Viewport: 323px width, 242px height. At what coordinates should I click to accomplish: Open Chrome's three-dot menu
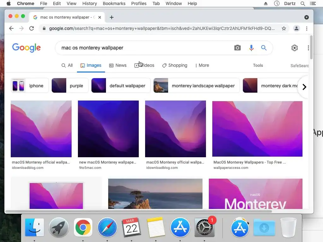point(307,28)
